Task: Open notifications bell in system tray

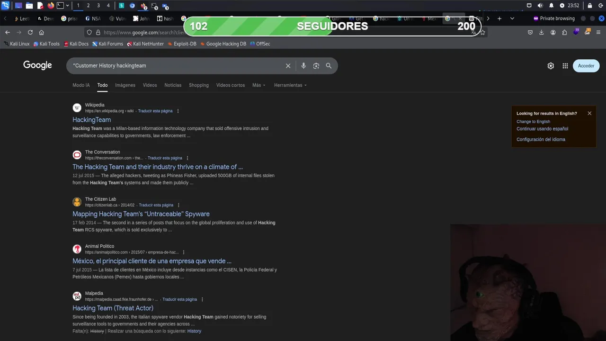Action: 551,6
